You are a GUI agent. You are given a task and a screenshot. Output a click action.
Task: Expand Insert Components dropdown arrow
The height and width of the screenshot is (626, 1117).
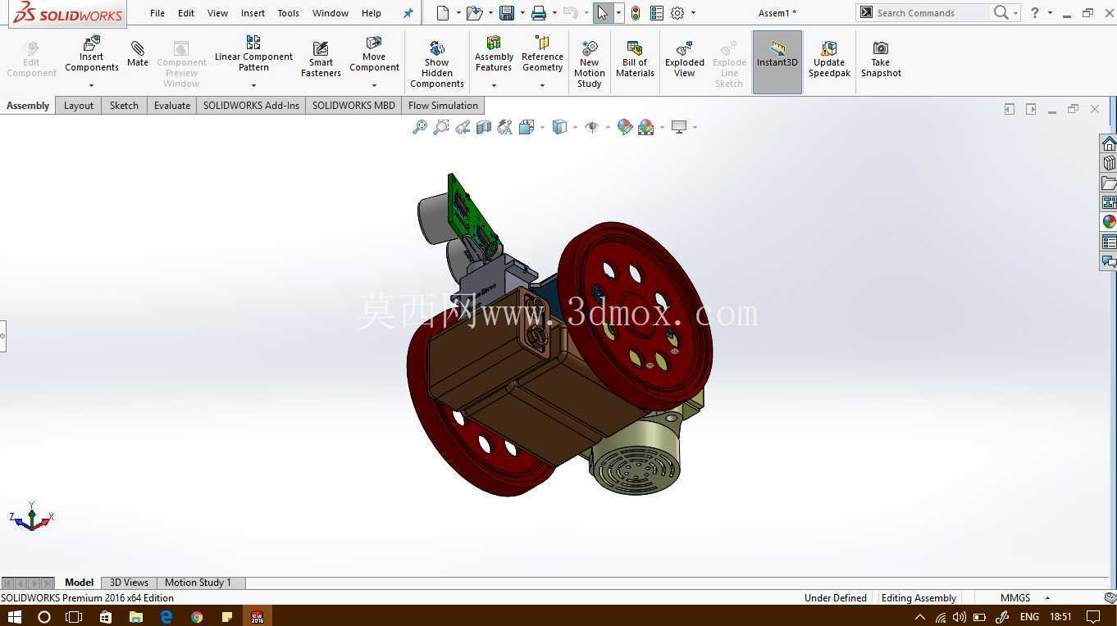[92, 85]
